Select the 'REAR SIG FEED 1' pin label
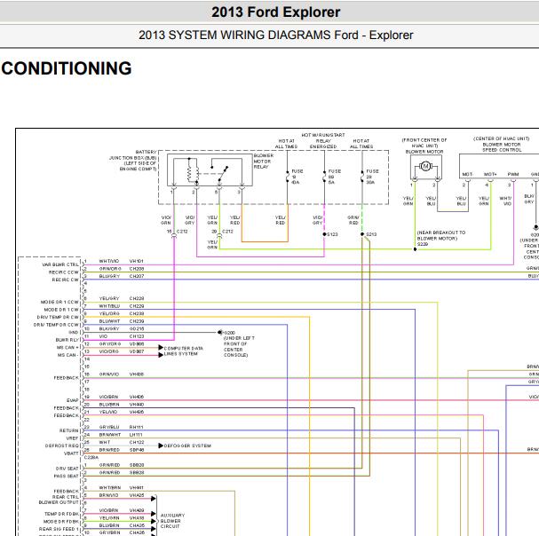This screenshot has height=536, width=539. (x=59, y=529)
